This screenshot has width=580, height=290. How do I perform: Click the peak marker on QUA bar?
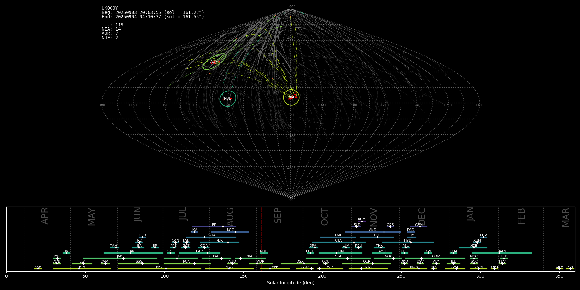pos(453,253)
